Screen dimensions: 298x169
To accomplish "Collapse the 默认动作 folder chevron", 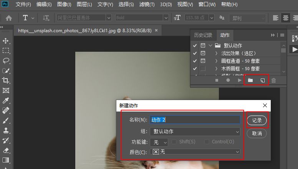I will tap(210, 46).
